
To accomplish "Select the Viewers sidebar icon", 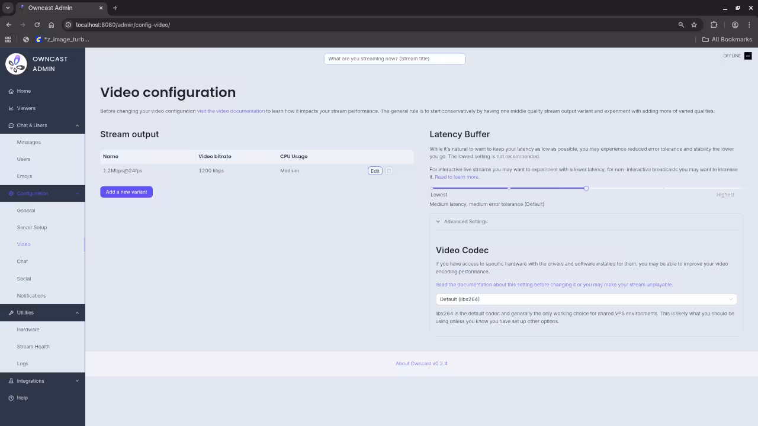I will [12, 108].
